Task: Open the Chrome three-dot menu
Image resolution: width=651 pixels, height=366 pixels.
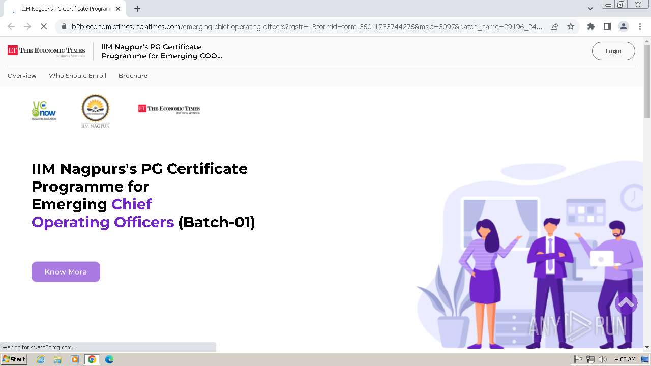Action: [x=640, y=26]
